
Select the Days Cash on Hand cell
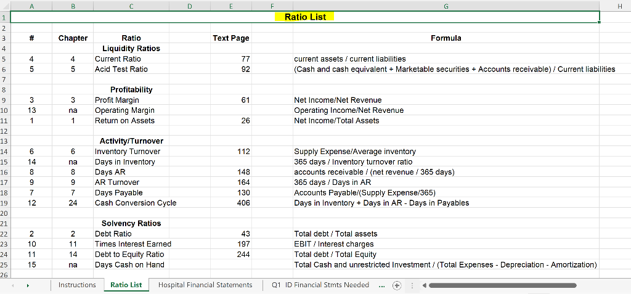(131, 264)
